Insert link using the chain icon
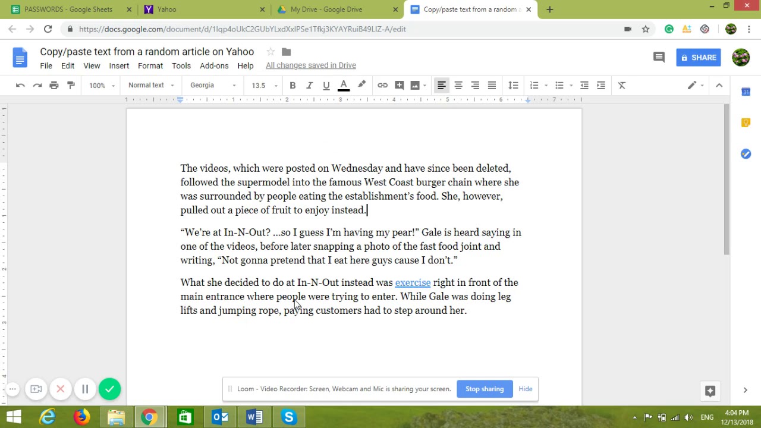This screenshot has height=428, width=761. (382, 86)
